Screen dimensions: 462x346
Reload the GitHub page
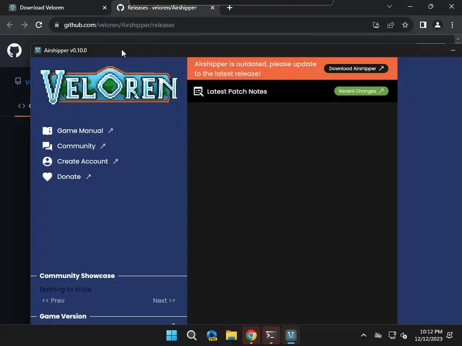click(39, 25)
